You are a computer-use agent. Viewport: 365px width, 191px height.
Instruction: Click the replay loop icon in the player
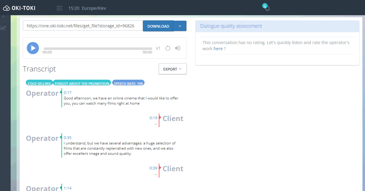click(x=168, y=48)
